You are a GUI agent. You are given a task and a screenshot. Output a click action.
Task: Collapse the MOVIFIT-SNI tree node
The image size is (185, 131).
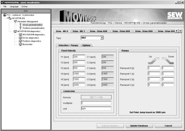tap(7, 18)
